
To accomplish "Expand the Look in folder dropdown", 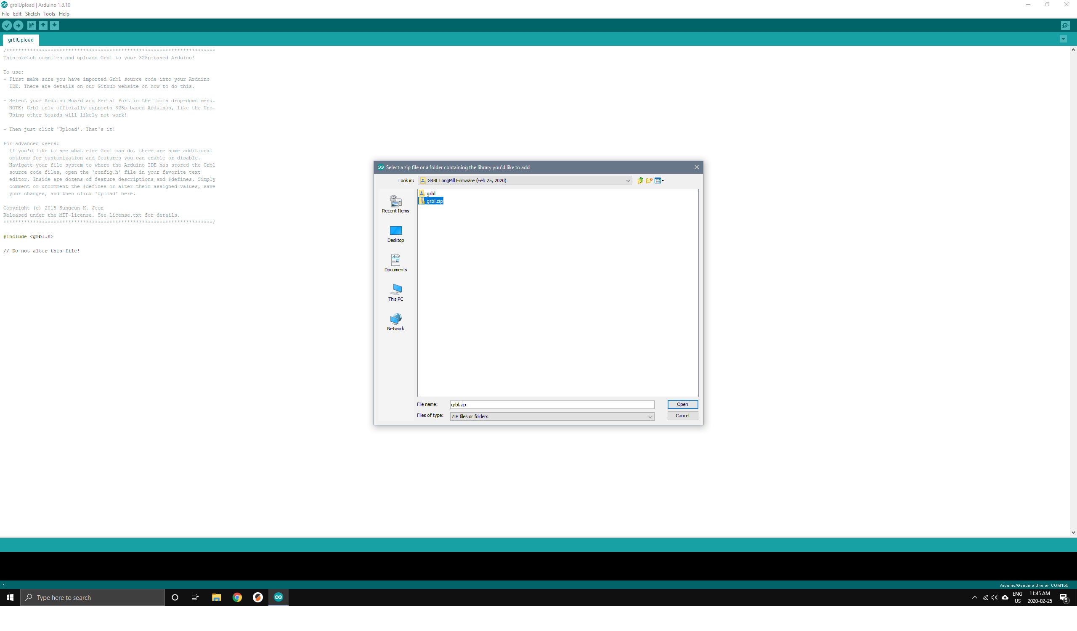I will [628, 181].
